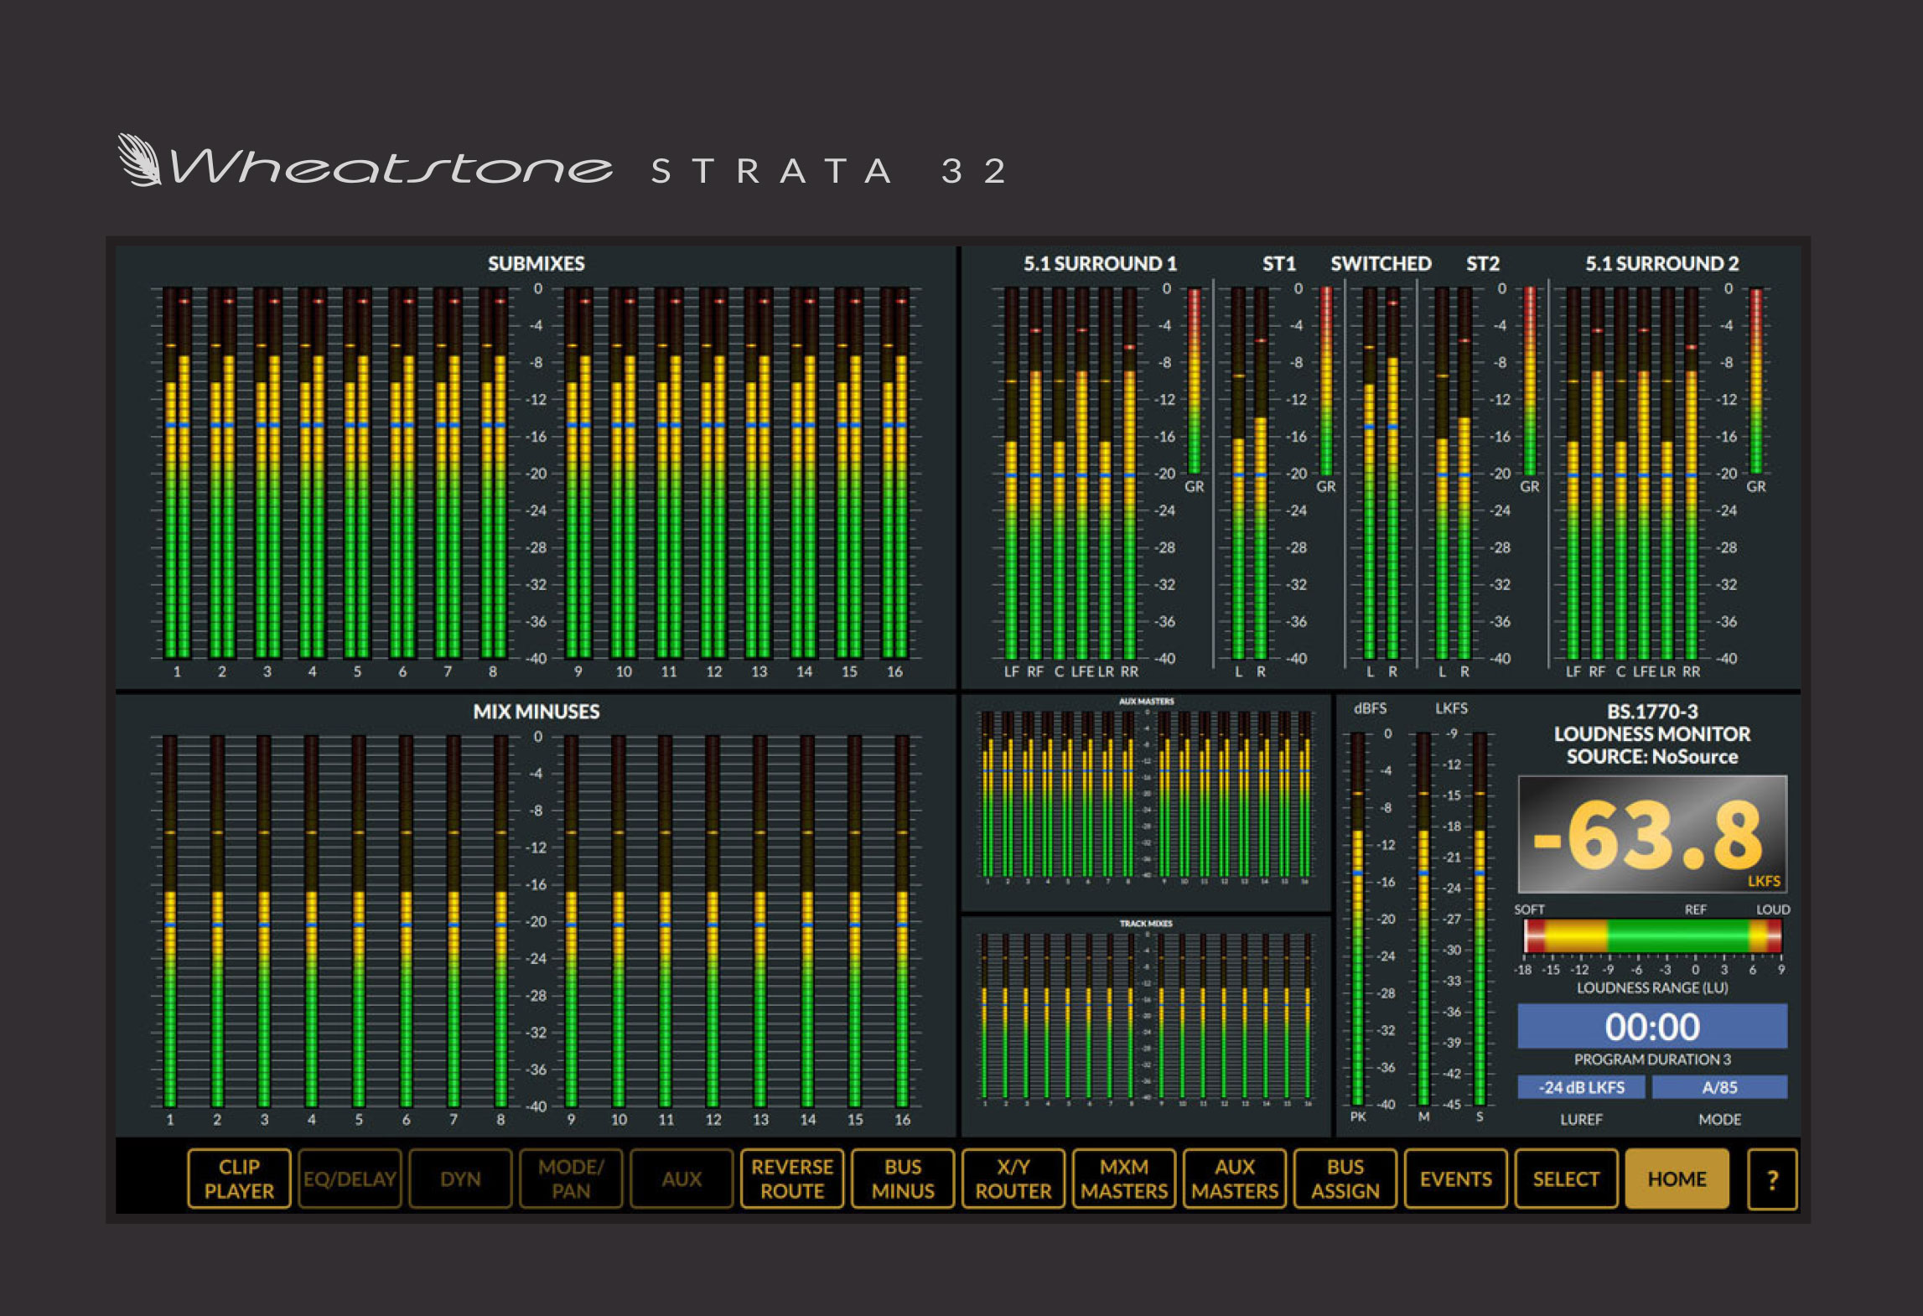Click submix meter channel 1
Screen dimensions: 1923x1316
click(x=177, y=474)
